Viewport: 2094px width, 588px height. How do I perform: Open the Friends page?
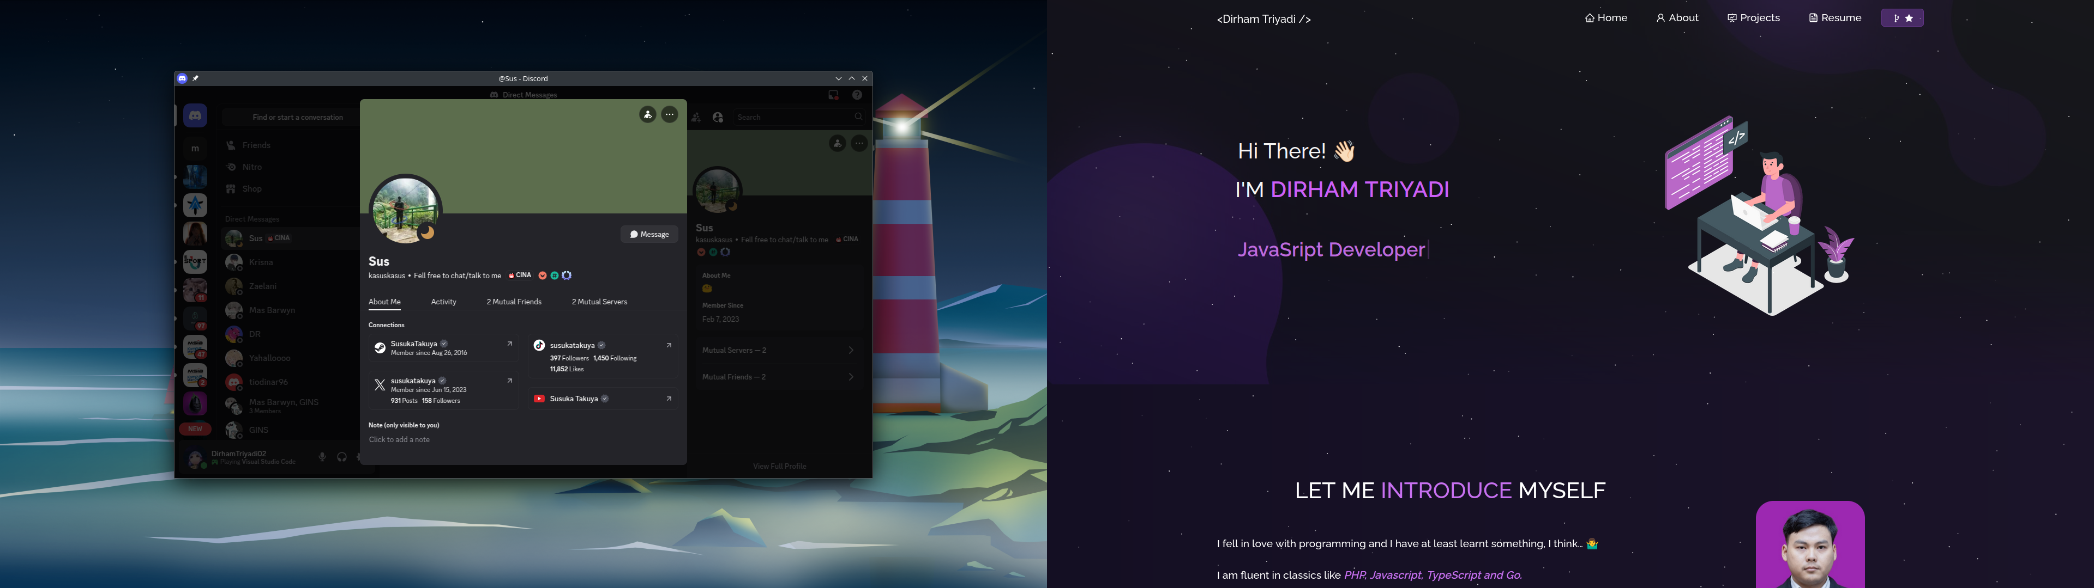(x=256, y=145)
